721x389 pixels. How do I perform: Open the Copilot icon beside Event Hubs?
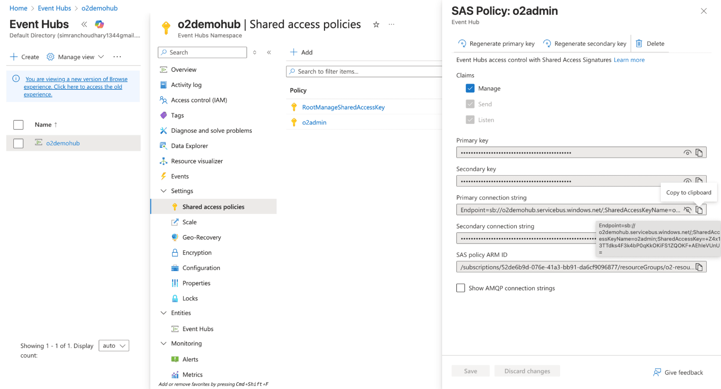click(x=99, y=24)
